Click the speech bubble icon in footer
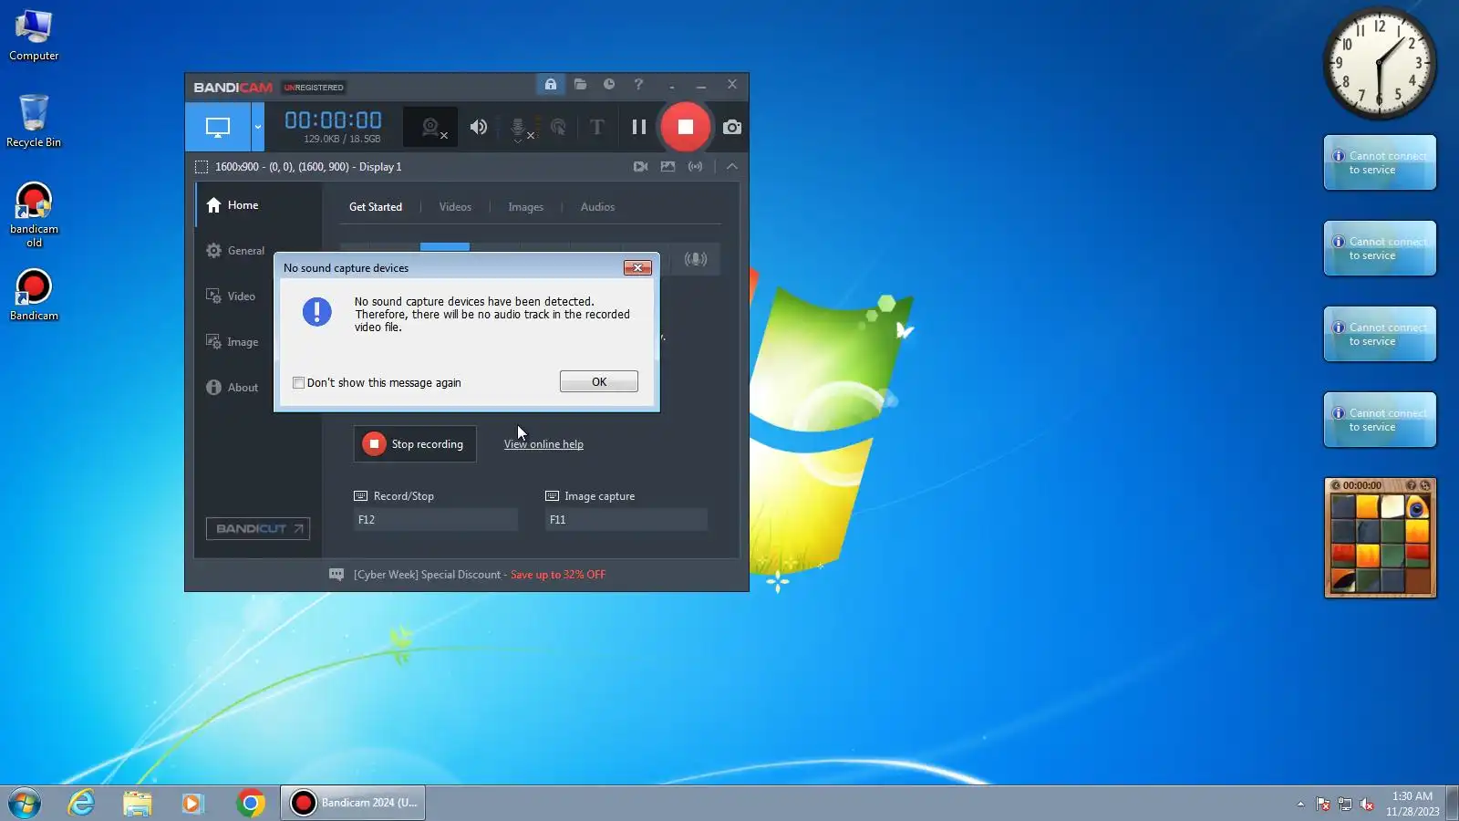This screenshot has width=1459, height=821. pyautogui.click(x=336, y=575)
